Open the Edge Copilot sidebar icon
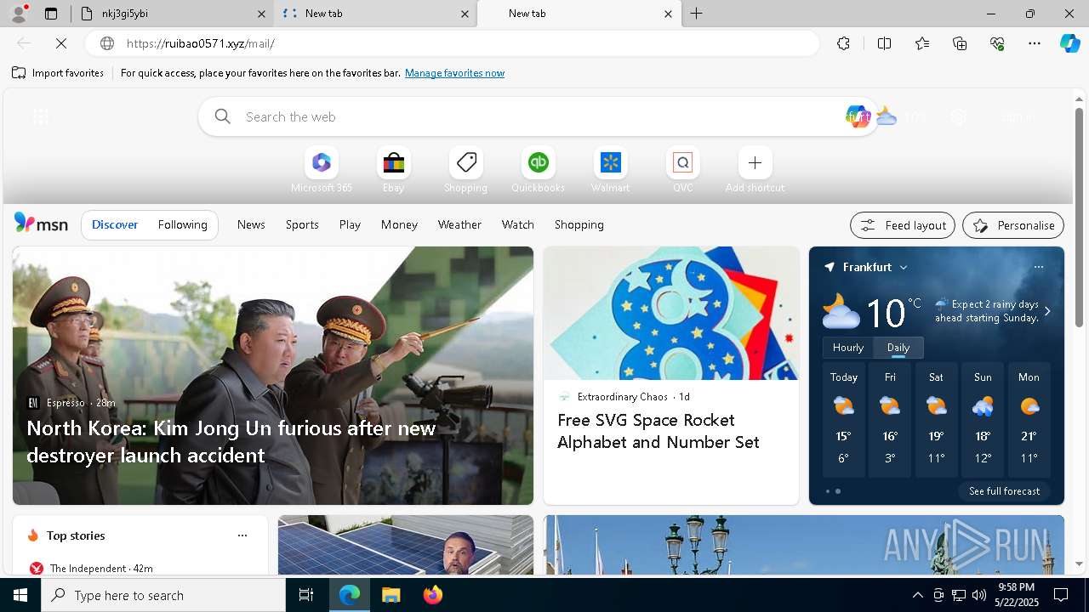 point(1069,43)
